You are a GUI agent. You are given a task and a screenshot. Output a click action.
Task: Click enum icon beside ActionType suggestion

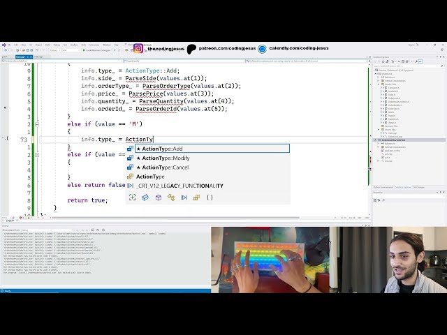point(131,177)
